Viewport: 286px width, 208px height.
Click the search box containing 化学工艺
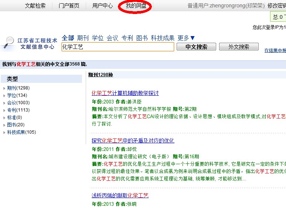click(x=117, y=47)
